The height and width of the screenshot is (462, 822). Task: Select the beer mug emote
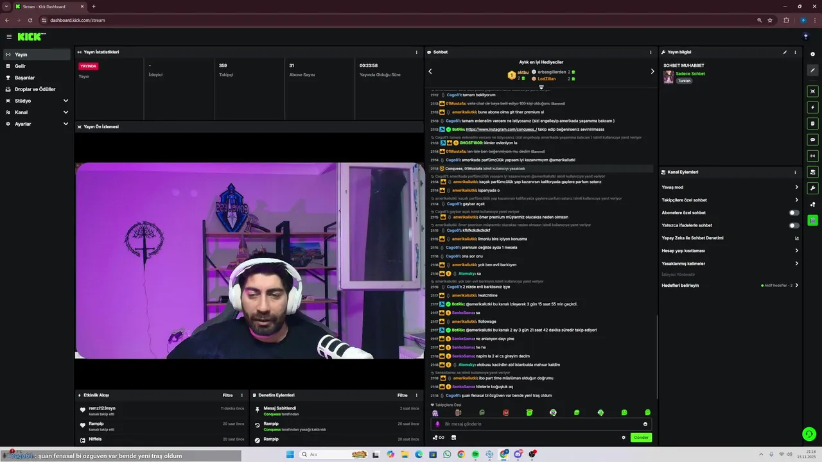pos(459,413)
